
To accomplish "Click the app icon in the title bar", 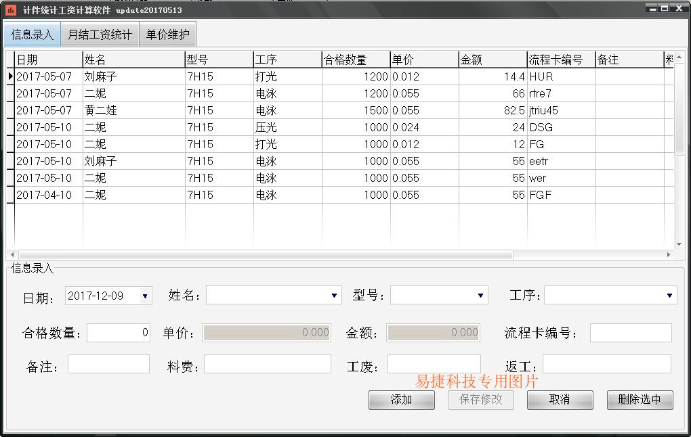I will [x=11, y=9].
